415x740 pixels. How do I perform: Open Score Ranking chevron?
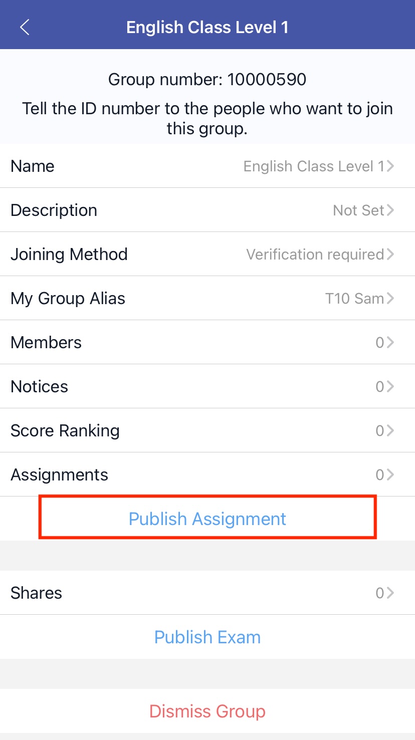(390, 430)
